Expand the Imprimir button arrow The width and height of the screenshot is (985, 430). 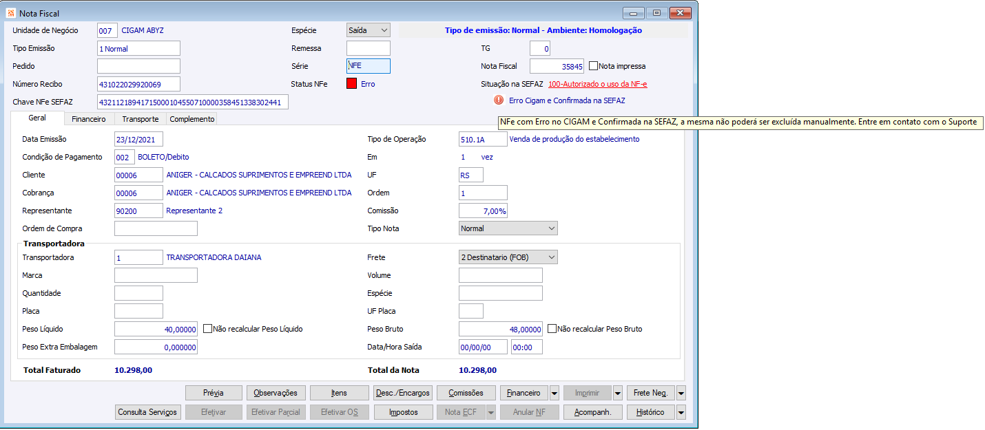pyautogui.click(x=618, y=393)
